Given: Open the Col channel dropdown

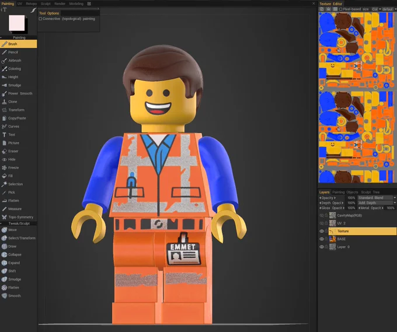Looking at the screenshot, I should tap(376, 9).
